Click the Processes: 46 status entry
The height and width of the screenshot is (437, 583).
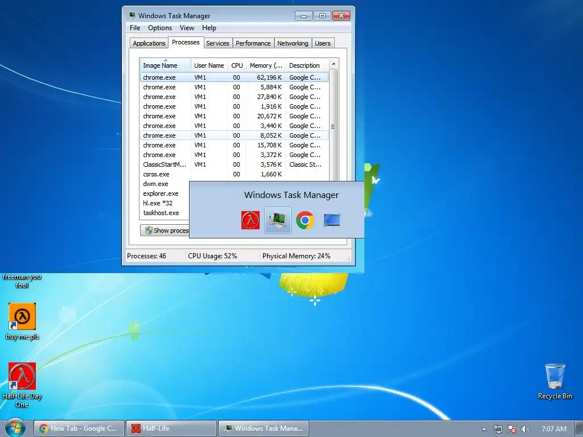(x=146, y=256)
